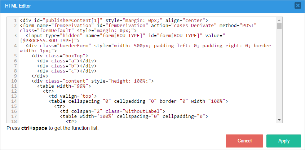
Task: Click line number 14 in the gutter
Action: [14, 101]
